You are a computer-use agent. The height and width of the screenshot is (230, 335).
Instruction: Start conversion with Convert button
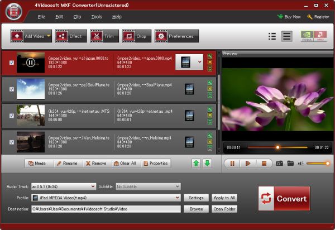pyautogui.click(x=284, y=199)
